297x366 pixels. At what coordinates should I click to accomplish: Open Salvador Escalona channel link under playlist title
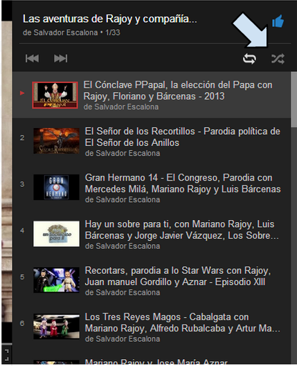[60, 33]
